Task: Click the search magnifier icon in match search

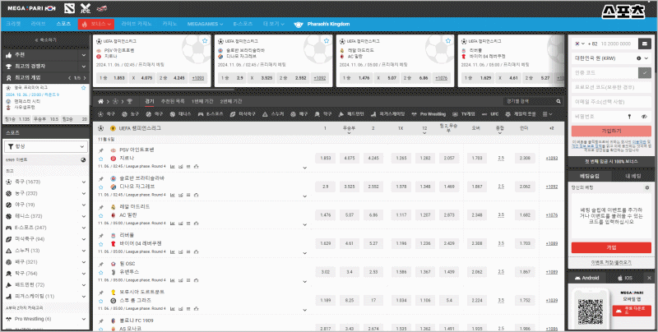Action: [558, 101]
